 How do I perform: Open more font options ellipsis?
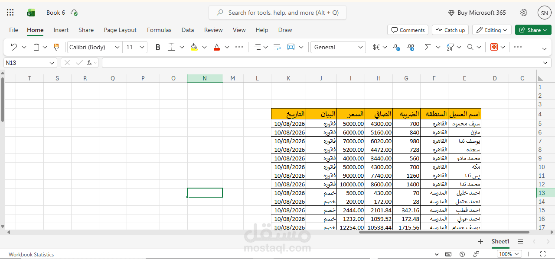(239, 47)
